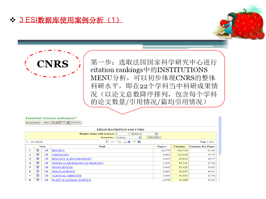Screen dimensions: 266x199
Task: Open graph icon for PHYSICS row
Action: [x=46, y=150]
